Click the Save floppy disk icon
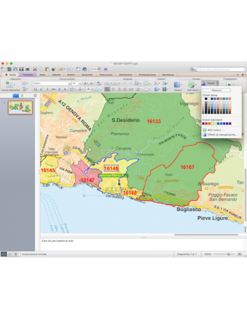The width and height of the screenshot is (247, 319). (x=21, y=69)
